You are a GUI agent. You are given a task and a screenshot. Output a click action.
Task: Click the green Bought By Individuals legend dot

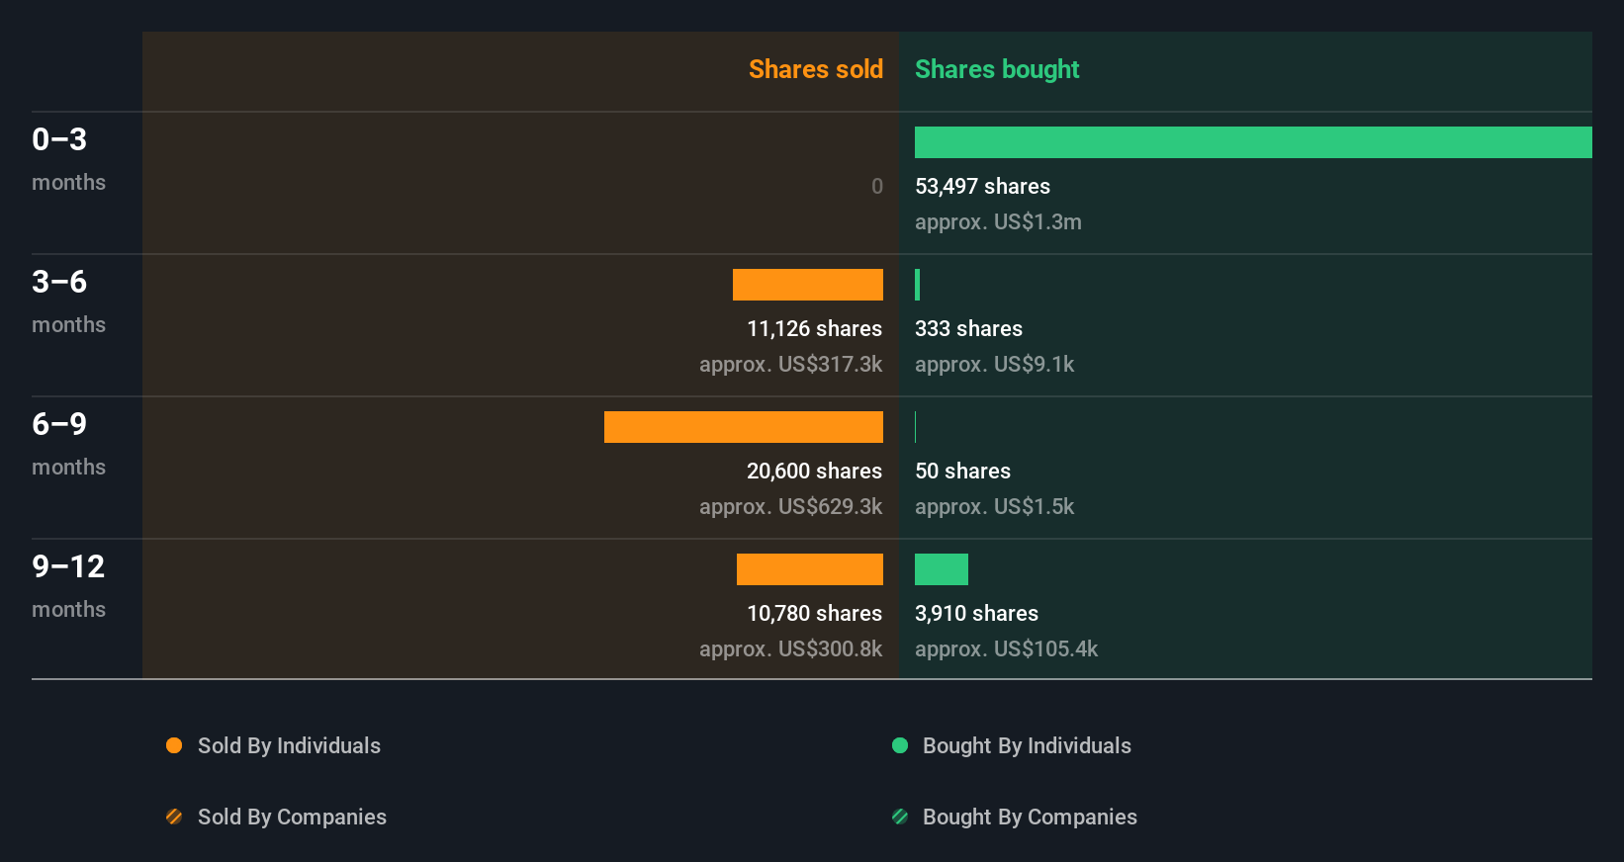click(x=900, y=745)
